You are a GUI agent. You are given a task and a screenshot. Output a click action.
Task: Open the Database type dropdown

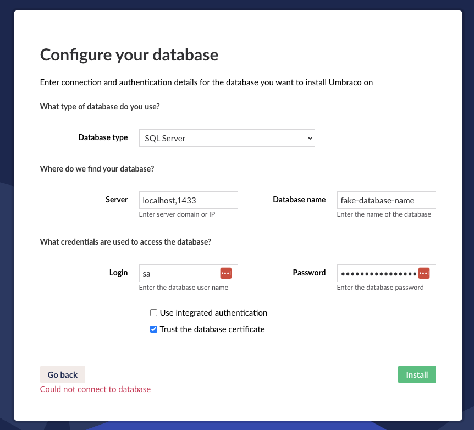tap(227, 138)
